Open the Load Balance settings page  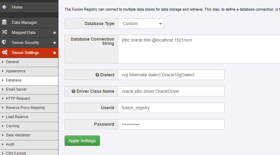pos(29,117)
